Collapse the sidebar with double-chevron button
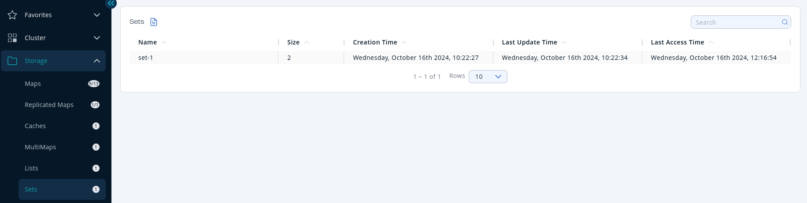 coord(111,4)
